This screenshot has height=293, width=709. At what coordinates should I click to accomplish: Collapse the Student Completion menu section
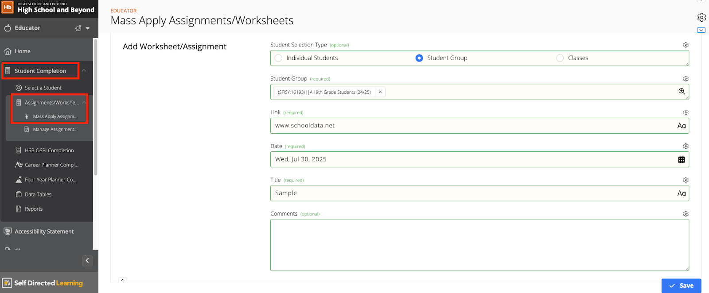click(x=84, y=71)
